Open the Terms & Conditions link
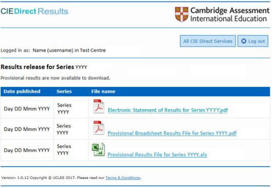The width and height of the screenshot is (272, 188). click(123, 178)
